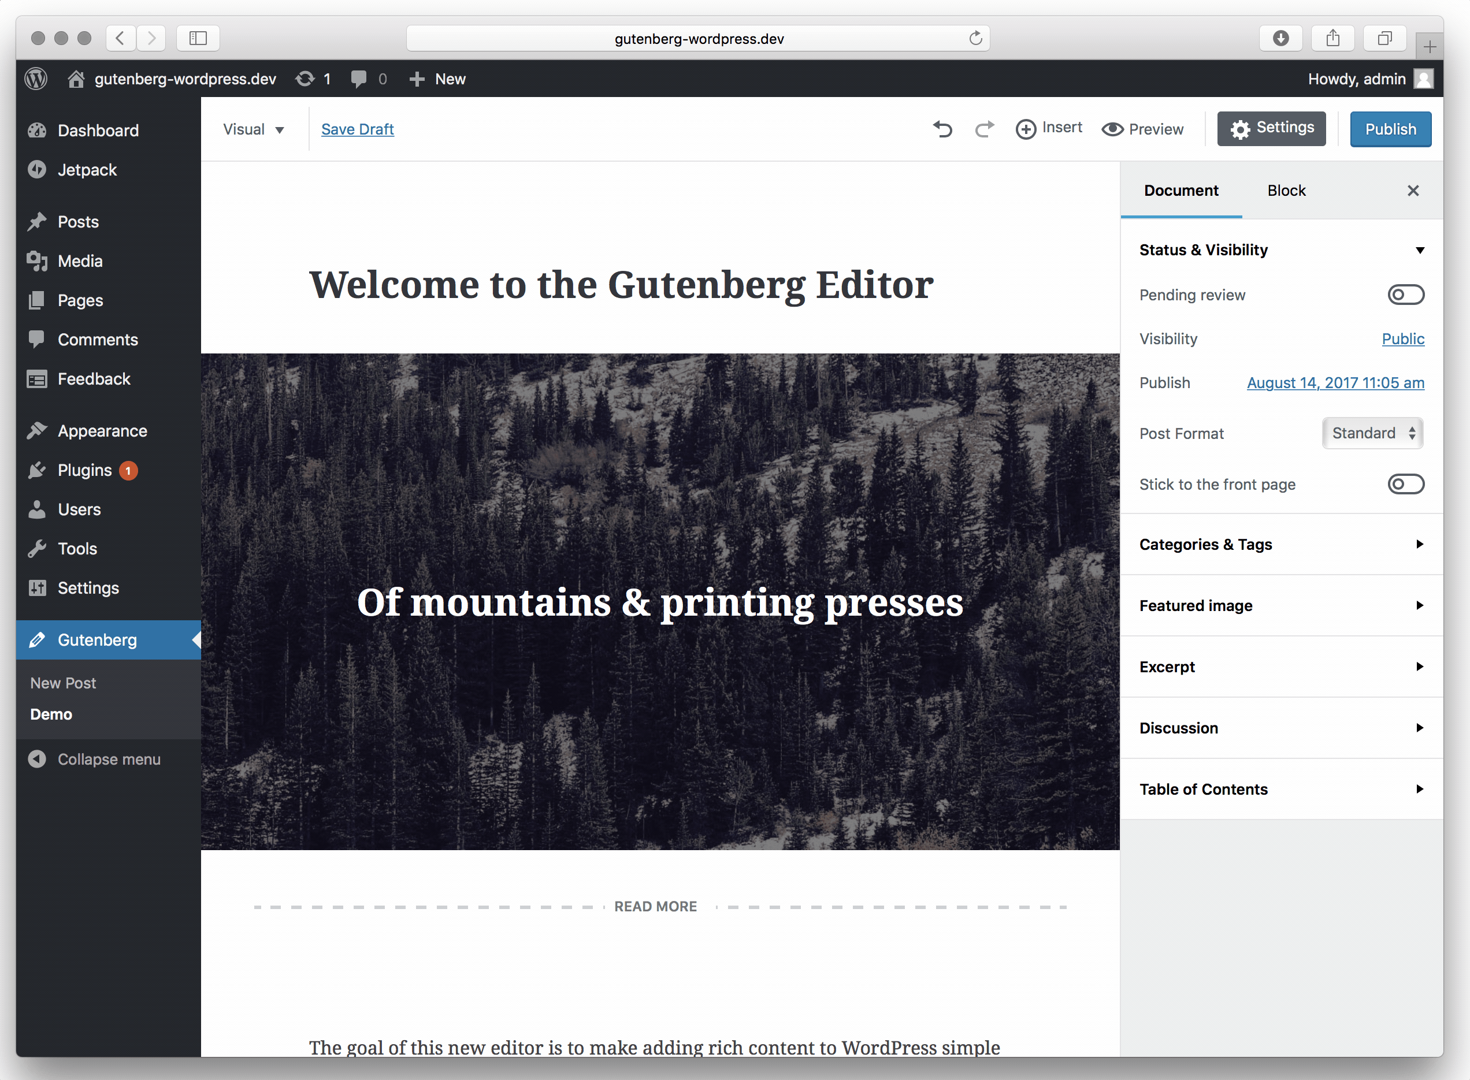Click the New plus icon in admin bar

pos(417,79)
